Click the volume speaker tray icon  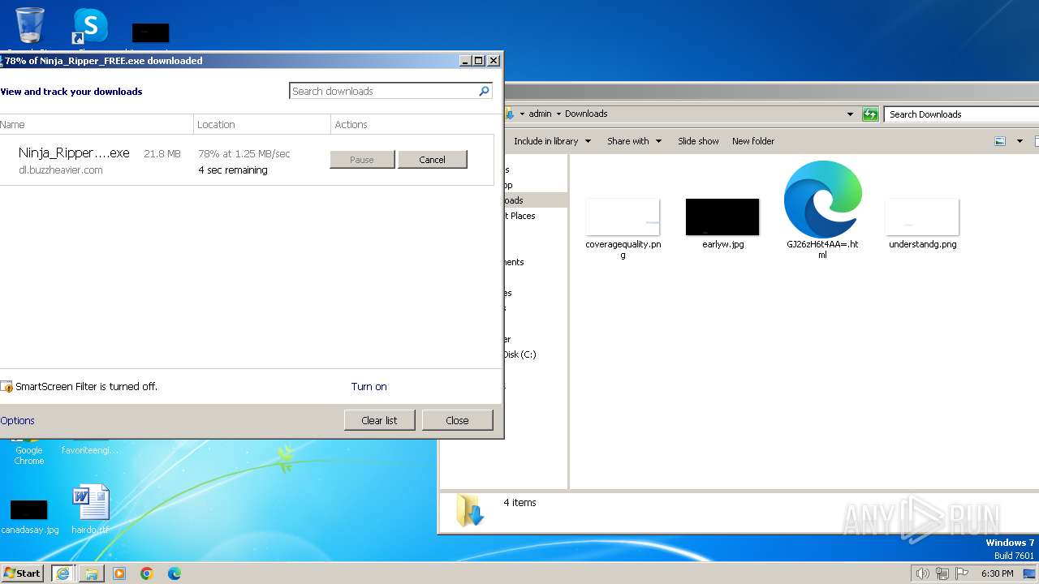[922, 573]
